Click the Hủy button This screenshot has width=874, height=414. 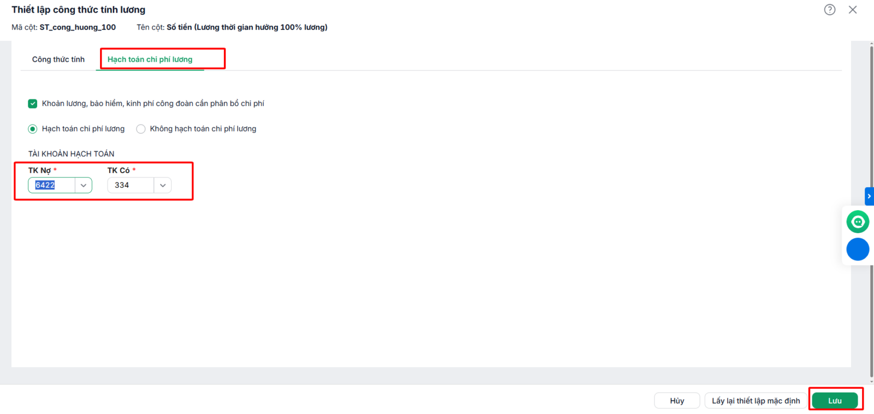(677, 401)
